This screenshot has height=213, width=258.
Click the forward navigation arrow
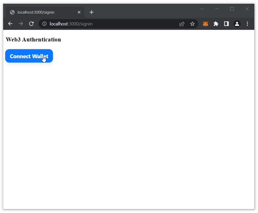tap(21, 24)
